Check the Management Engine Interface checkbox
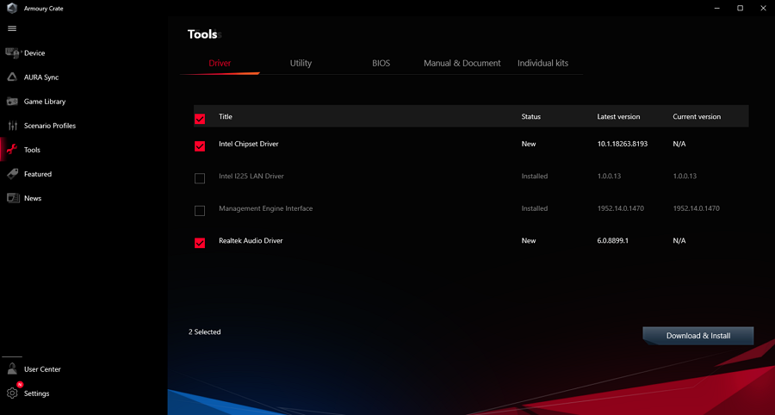The height and width of the screenshot is (415, 775). (x=200, y=211)
